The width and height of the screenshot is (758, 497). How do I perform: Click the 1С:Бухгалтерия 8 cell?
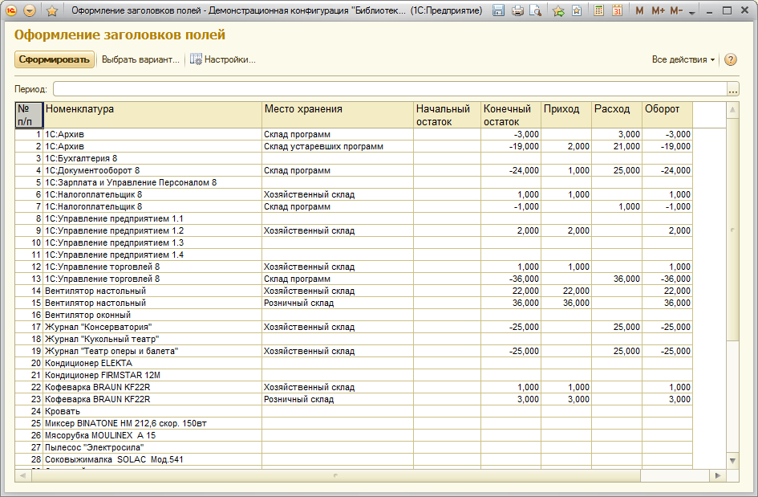coord(152,158)
